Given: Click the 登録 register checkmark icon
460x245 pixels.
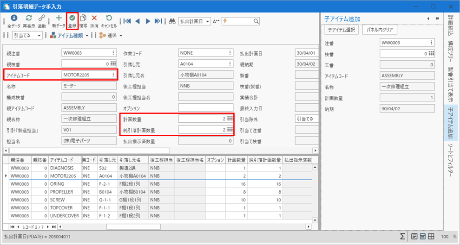Looking at the screenshot, I should [72, 19].
